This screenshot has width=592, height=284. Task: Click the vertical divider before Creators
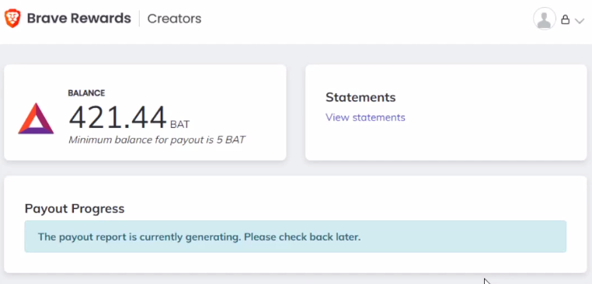(x=139, y=19)
